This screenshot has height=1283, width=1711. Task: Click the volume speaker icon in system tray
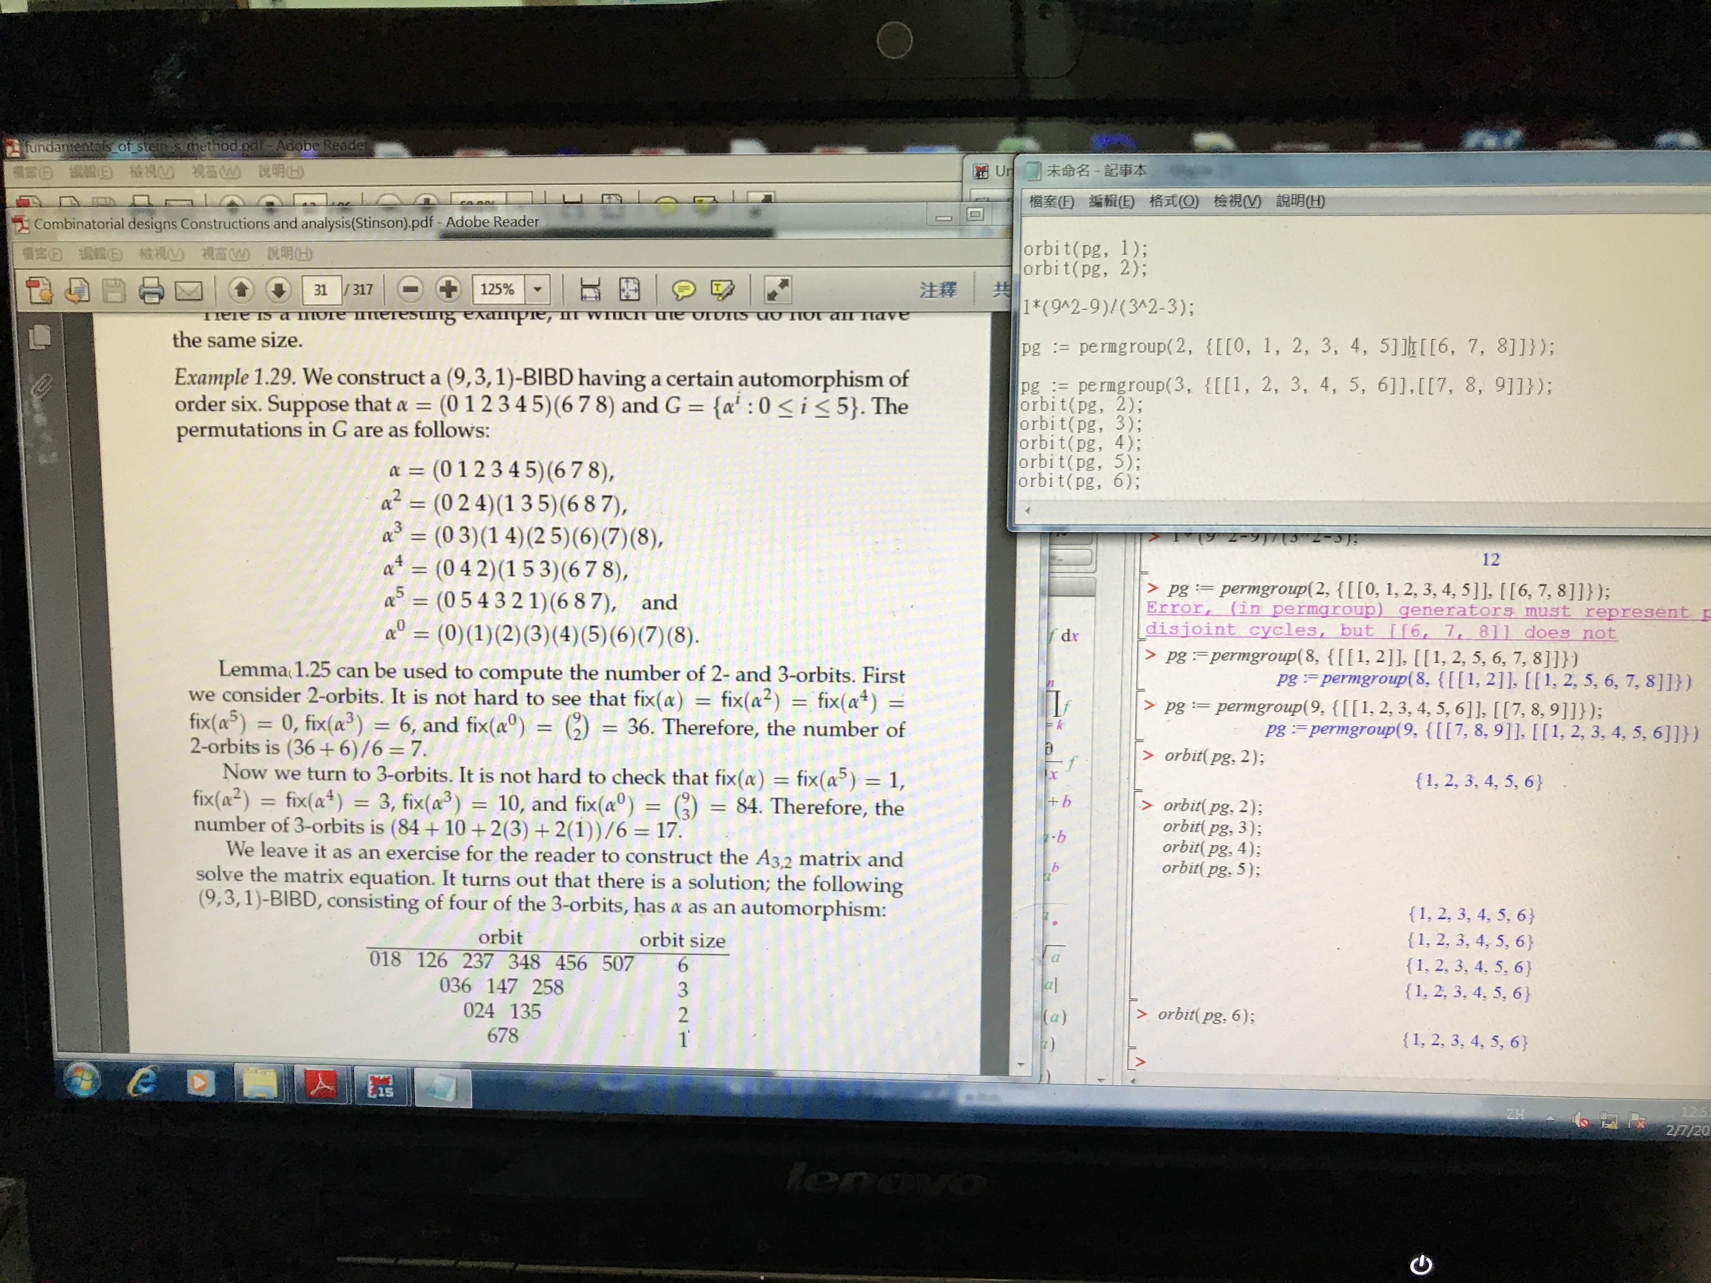[x=1581, y=1119]
